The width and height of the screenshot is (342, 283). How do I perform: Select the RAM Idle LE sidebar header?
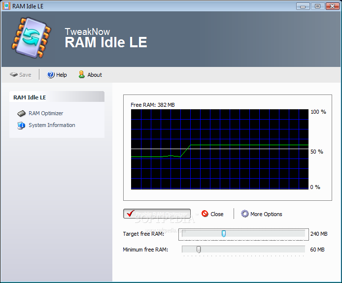57,97
